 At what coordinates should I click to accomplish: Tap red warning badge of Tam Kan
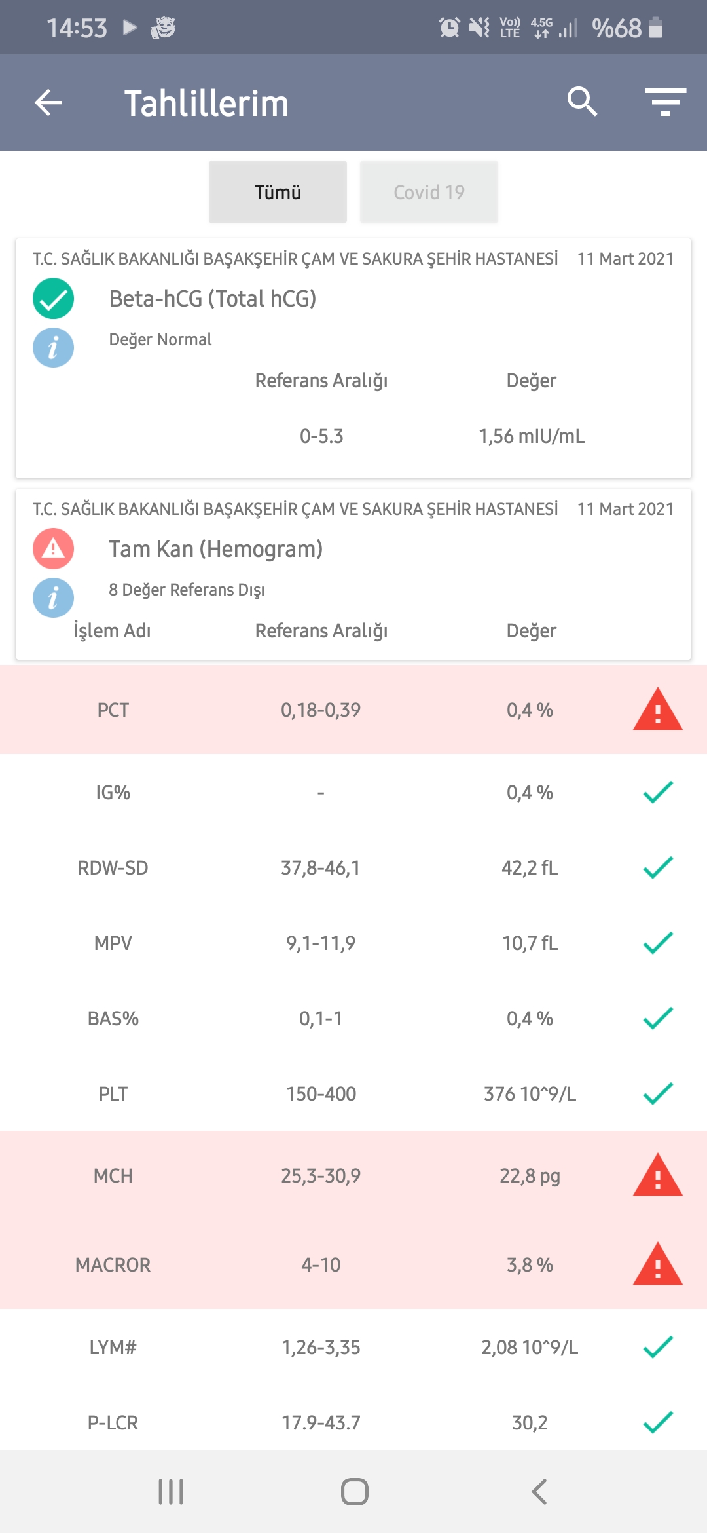[x=53, y=549]
